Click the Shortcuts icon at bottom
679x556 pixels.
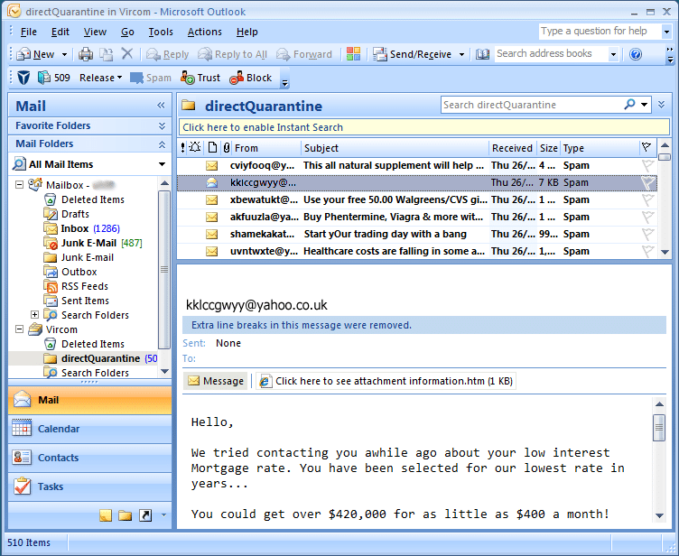(145, 515)
